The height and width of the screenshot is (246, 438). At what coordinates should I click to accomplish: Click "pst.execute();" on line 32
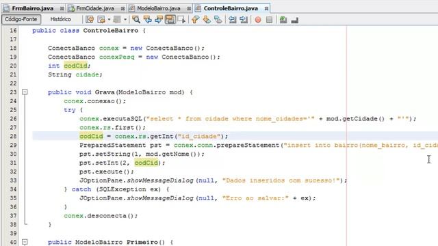107,172
